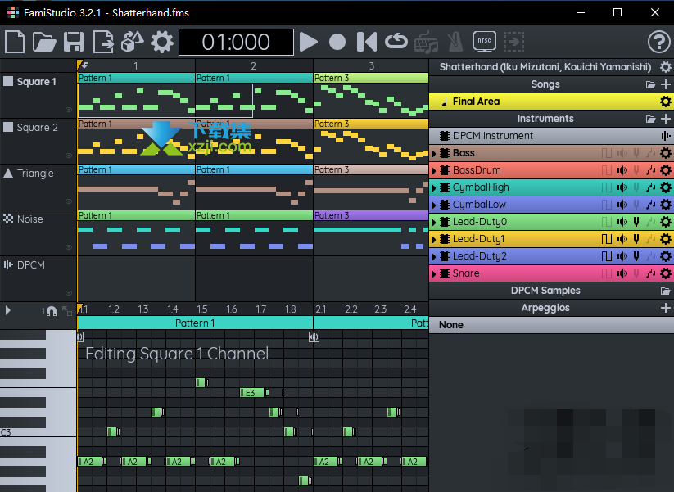Open Final Area song properties gear
Screen dimensions: 674x492
coord(666,102)
